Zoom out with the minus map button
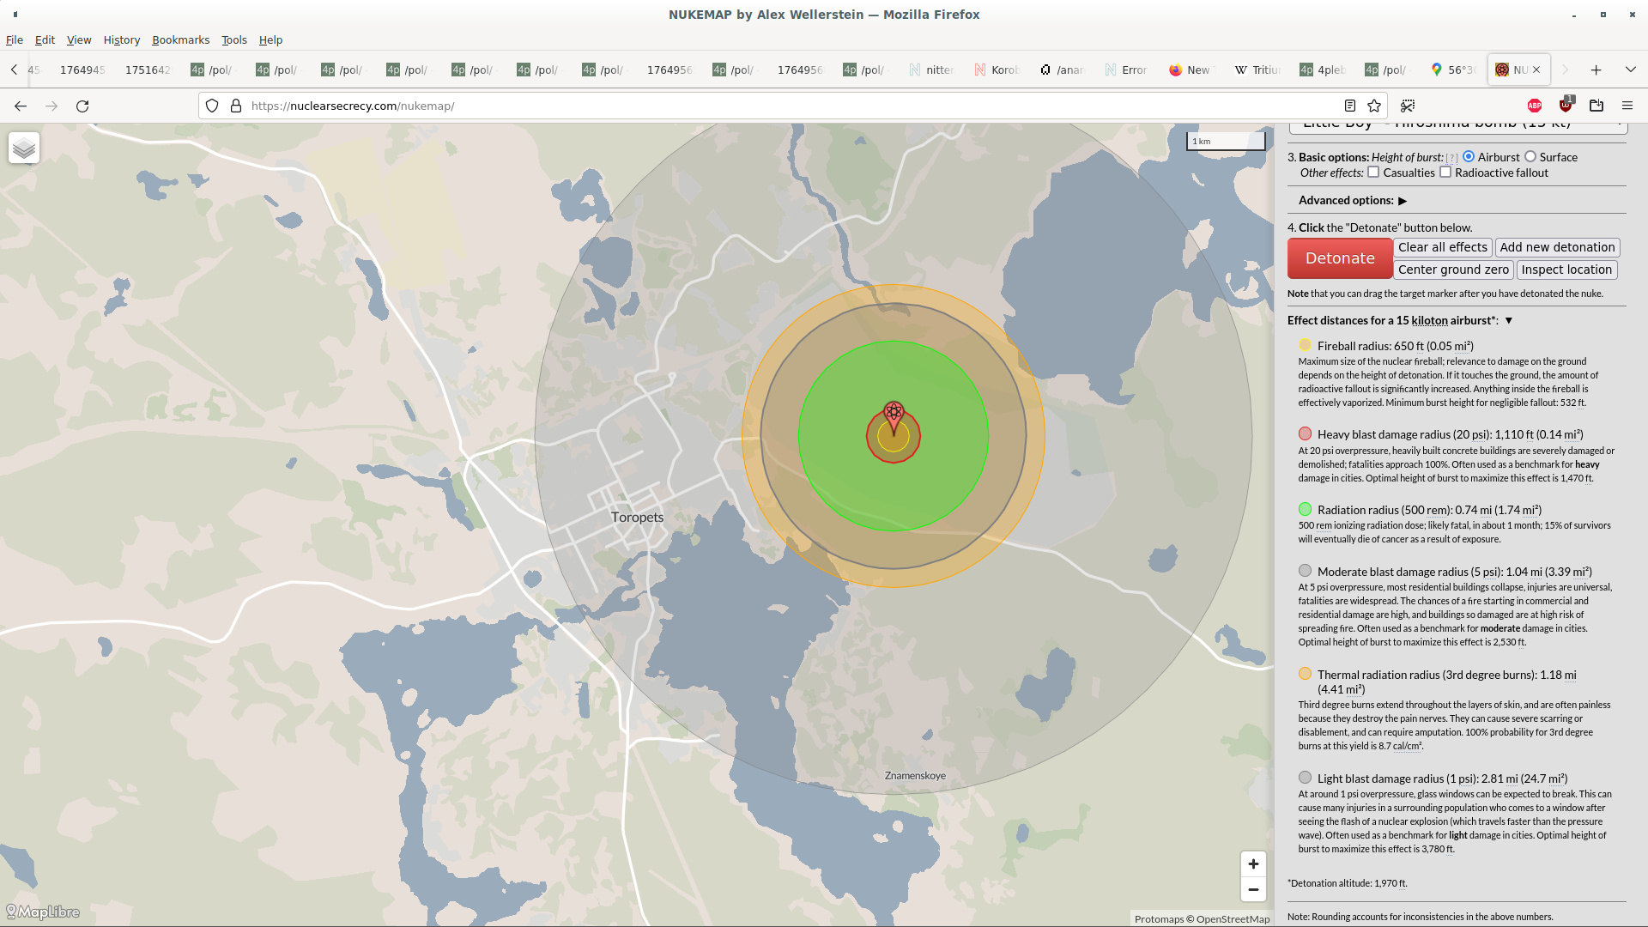The height and width of the screenshot is (927, 1648). (1253, 890)
